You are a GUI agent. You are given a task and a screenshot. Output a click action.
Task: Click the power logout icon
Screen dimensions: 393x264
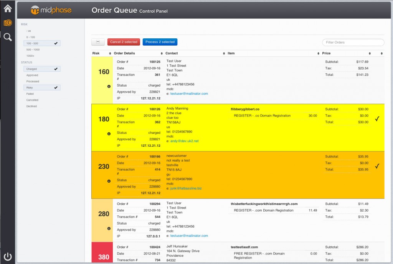[x=8, y=256]
